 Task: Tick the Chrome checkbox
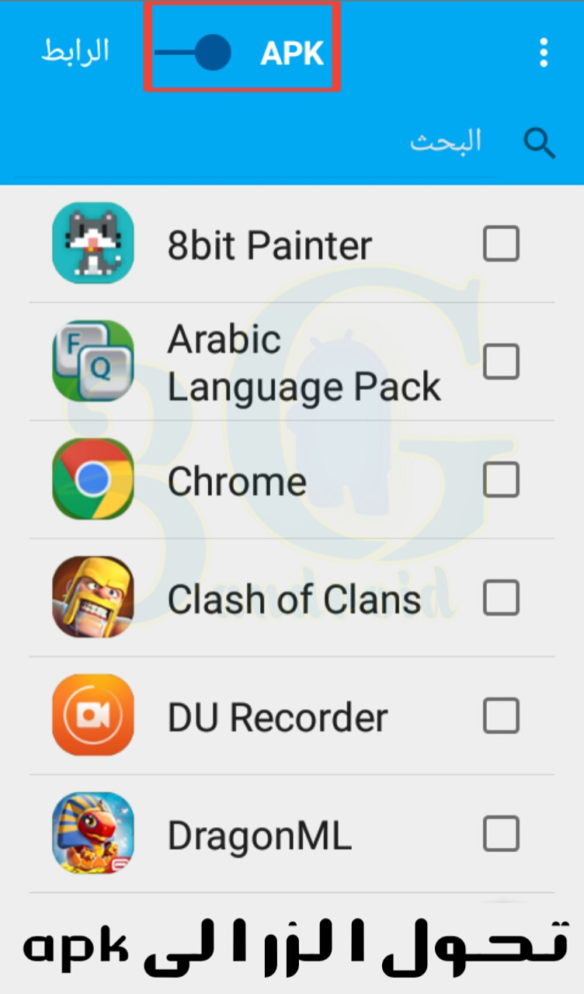501,479
